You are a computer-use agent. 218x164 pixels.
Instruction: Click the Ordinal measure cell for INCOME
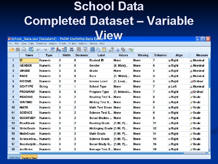pos(199,81)
